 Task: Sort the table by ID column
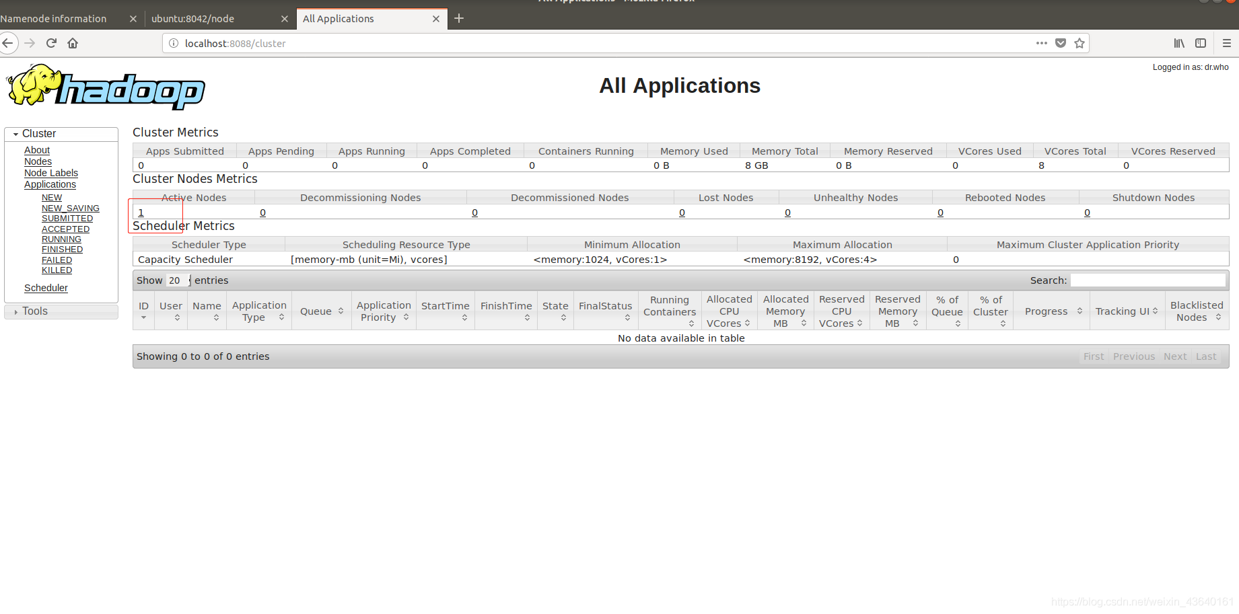143,311
